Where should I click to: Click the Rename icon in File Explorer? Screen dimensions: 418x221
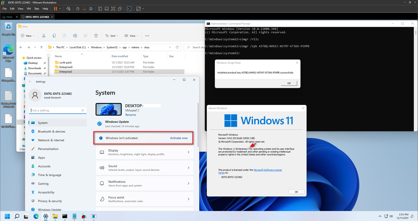[75, 36]
